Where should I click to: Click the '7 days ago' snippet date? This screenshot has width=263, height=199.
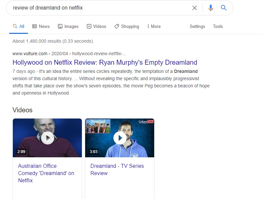click(x=24, y=72)
